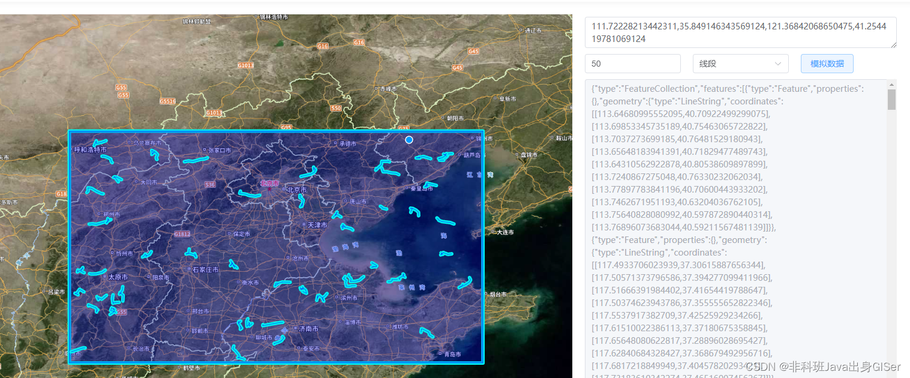Image resolution: width=910 pixels, height=378 pixels.
Task: Click the CSDN watermark author link
Action: [x=822, y=366]
